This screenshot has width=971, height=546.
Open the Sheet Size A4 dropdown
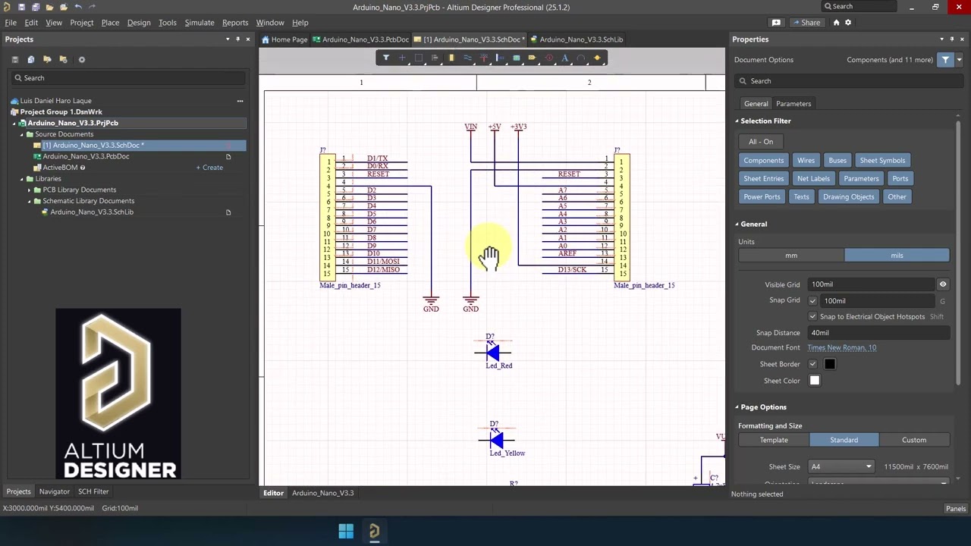(842, 466)
